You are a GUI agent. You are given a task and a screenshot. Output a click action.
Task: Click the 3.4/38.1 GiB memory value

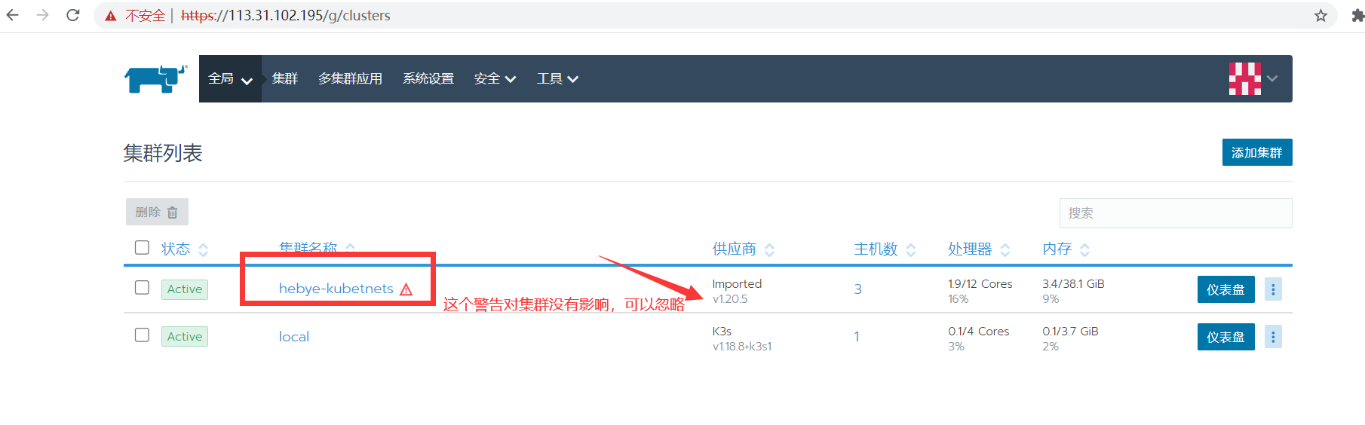[x=1073, y=284]
